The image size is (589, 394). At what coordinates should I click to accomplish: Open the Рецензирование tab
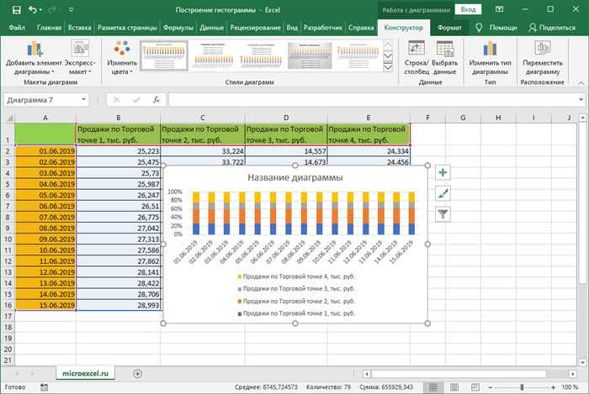[255, 28]
